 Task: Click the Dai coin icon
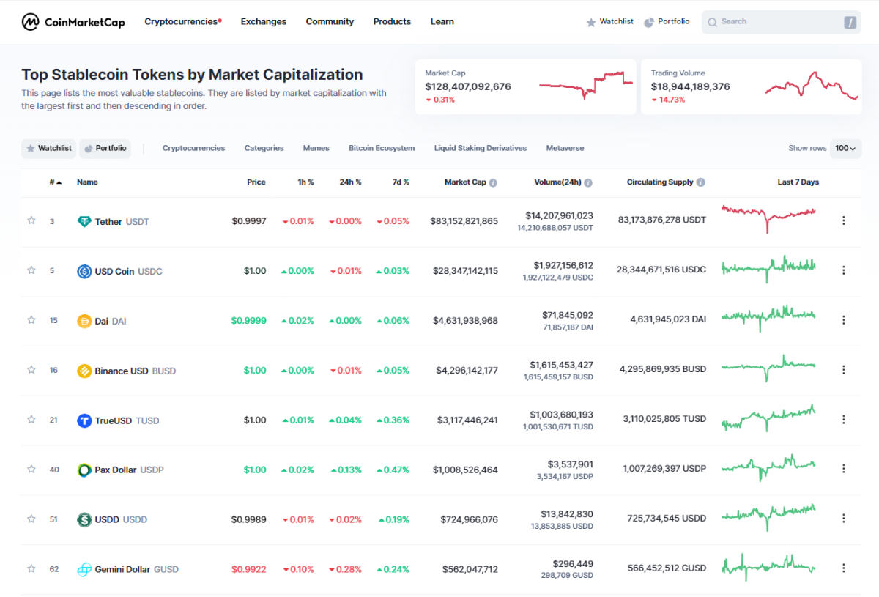84,321
